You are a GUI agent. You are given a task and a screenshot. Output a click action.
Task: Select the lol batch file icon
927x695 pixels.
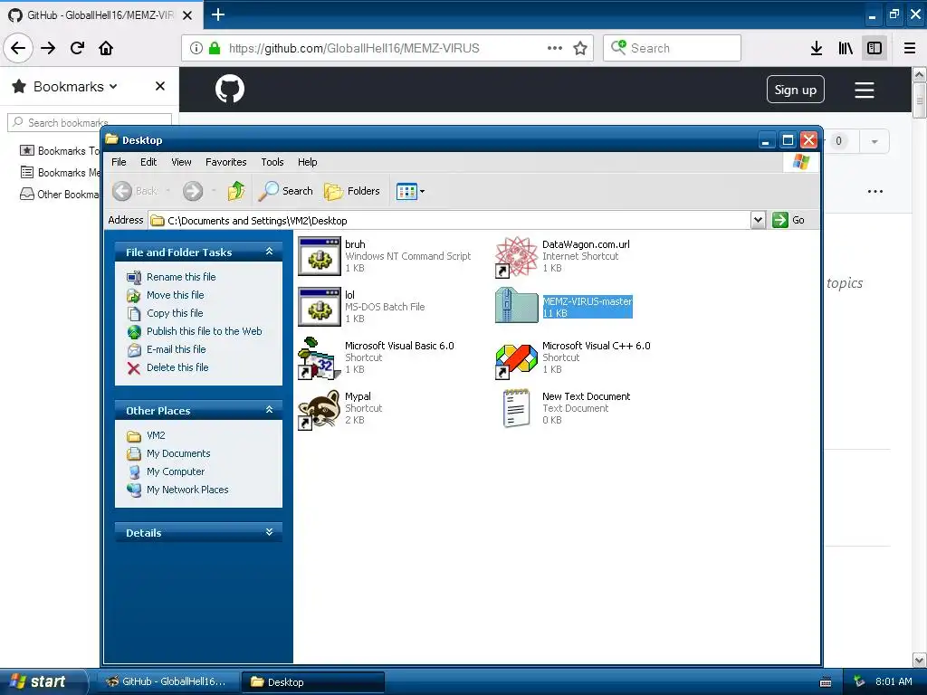click(x=320, y=308)
